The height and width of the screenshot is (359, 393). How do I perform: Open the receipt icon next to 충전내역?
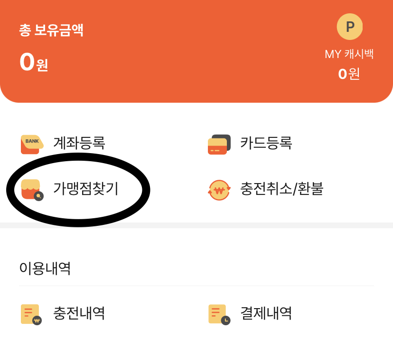[29, 314]
